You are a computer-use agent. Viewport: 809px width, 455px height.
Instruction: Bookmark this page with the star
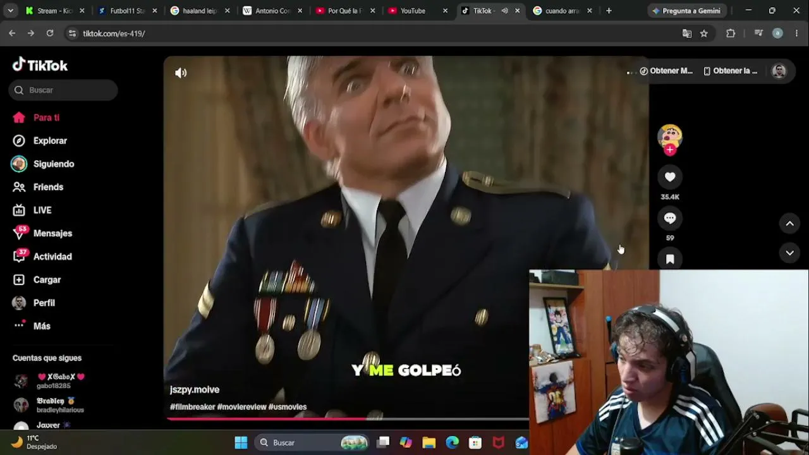(x=704, y=33)
